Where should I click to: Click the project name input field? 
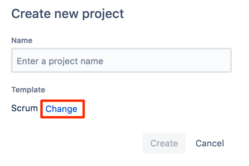click(x=121, y=61)
